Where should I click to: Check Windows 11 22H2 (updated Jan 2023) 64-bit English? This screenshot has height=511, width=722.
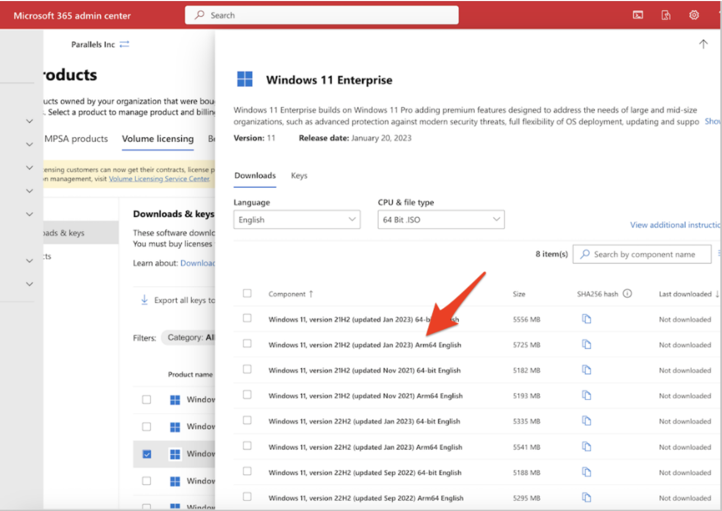click(x=247, y=419)
